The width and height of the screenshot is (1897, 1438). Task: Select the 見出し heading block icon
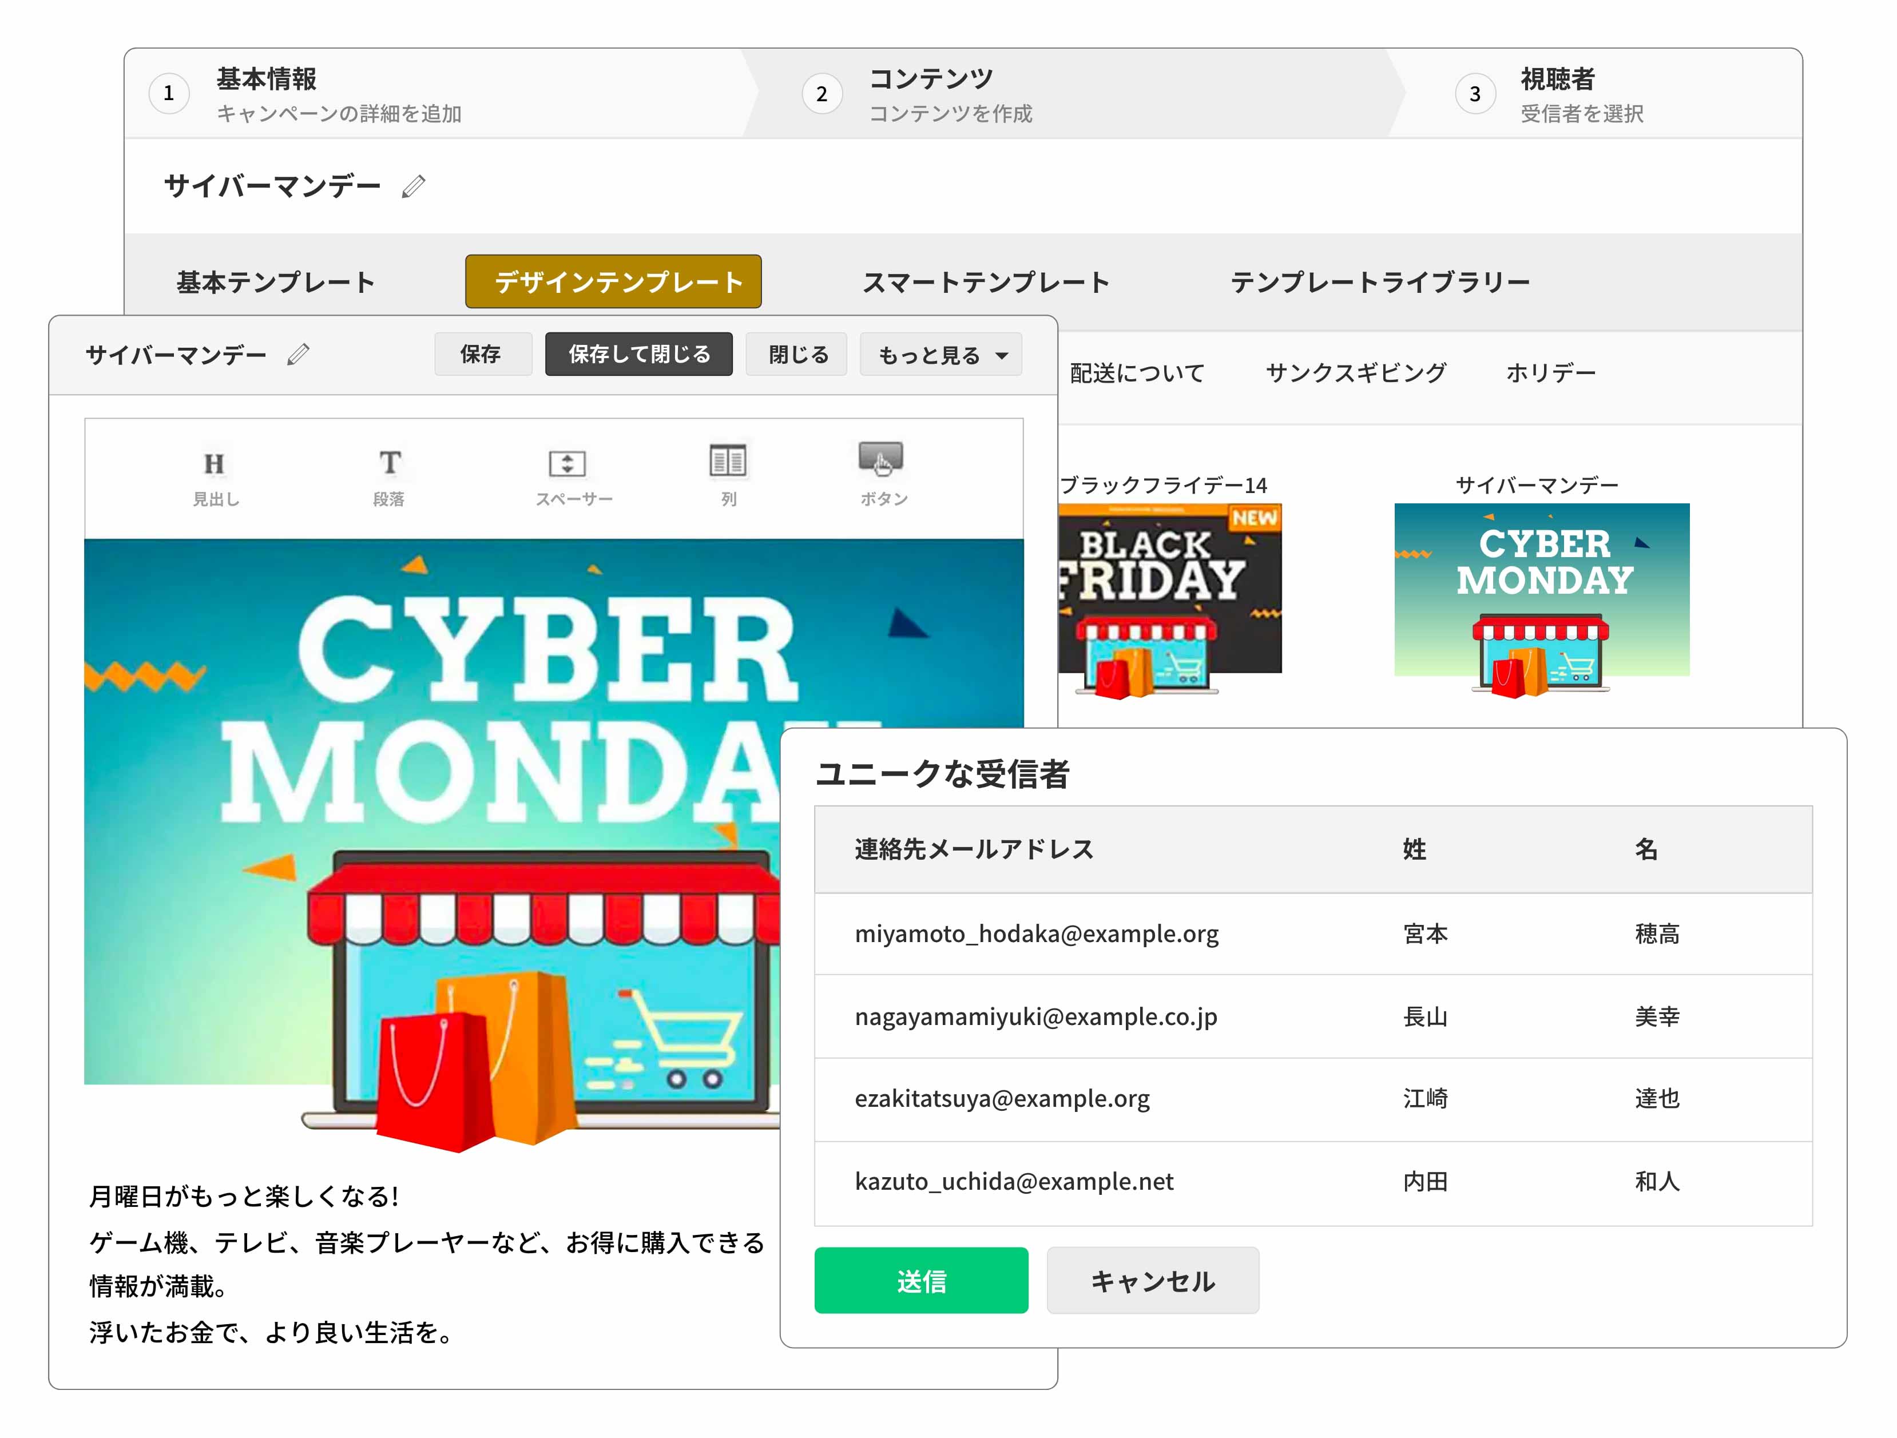coord(215,463)
